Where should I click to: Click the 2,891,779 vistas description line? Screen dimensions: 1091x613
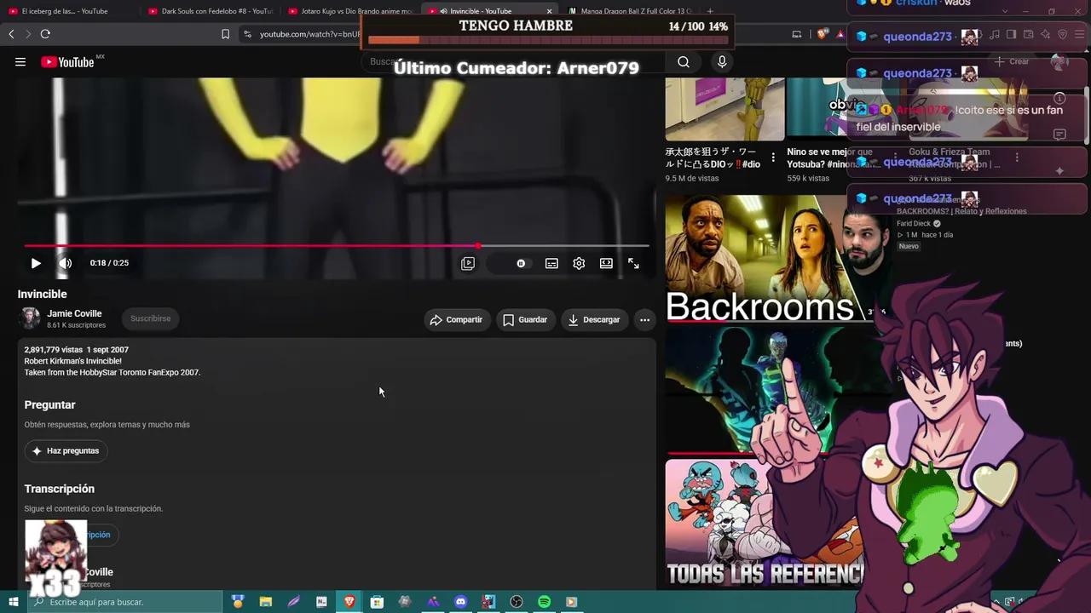point(77,350)
